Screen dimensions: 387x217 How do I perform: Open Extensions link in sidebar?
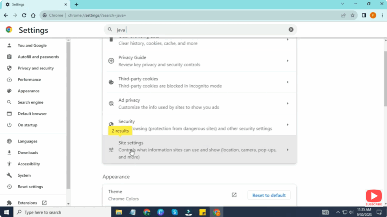(x=27, y=203)
